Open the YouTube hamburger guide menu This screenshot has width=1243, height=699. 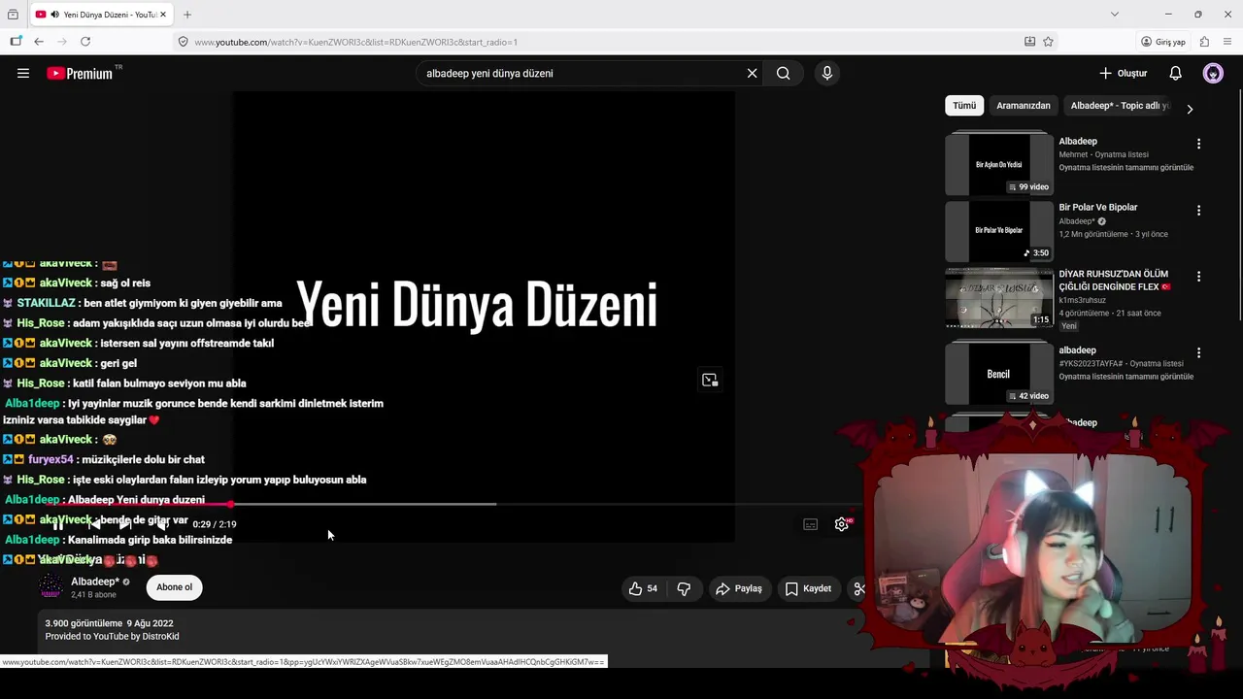(23, 73)
